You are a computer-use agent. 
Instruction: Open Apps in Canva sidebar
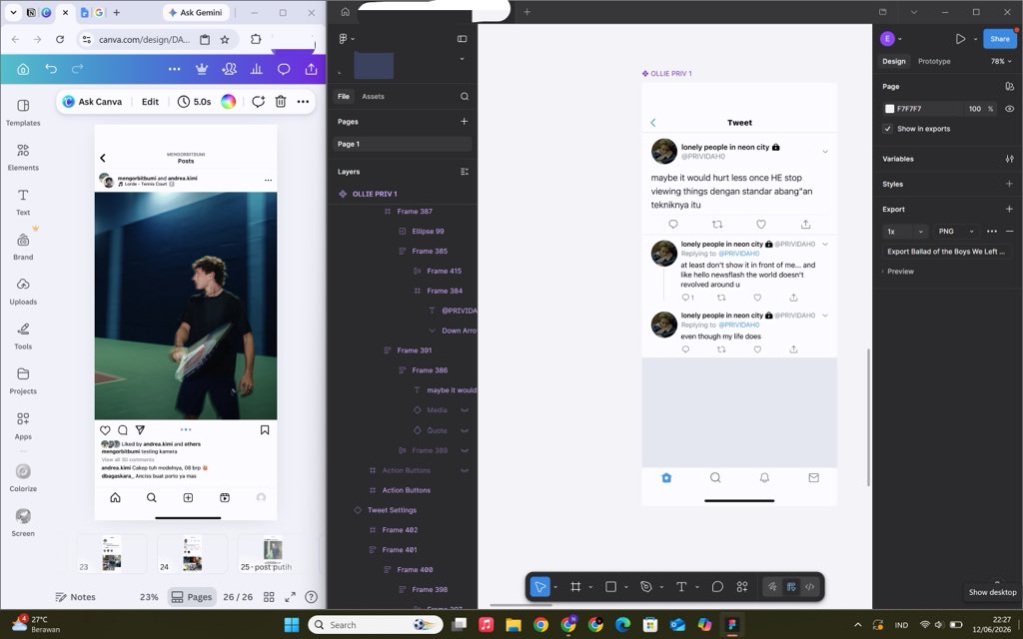23,425
